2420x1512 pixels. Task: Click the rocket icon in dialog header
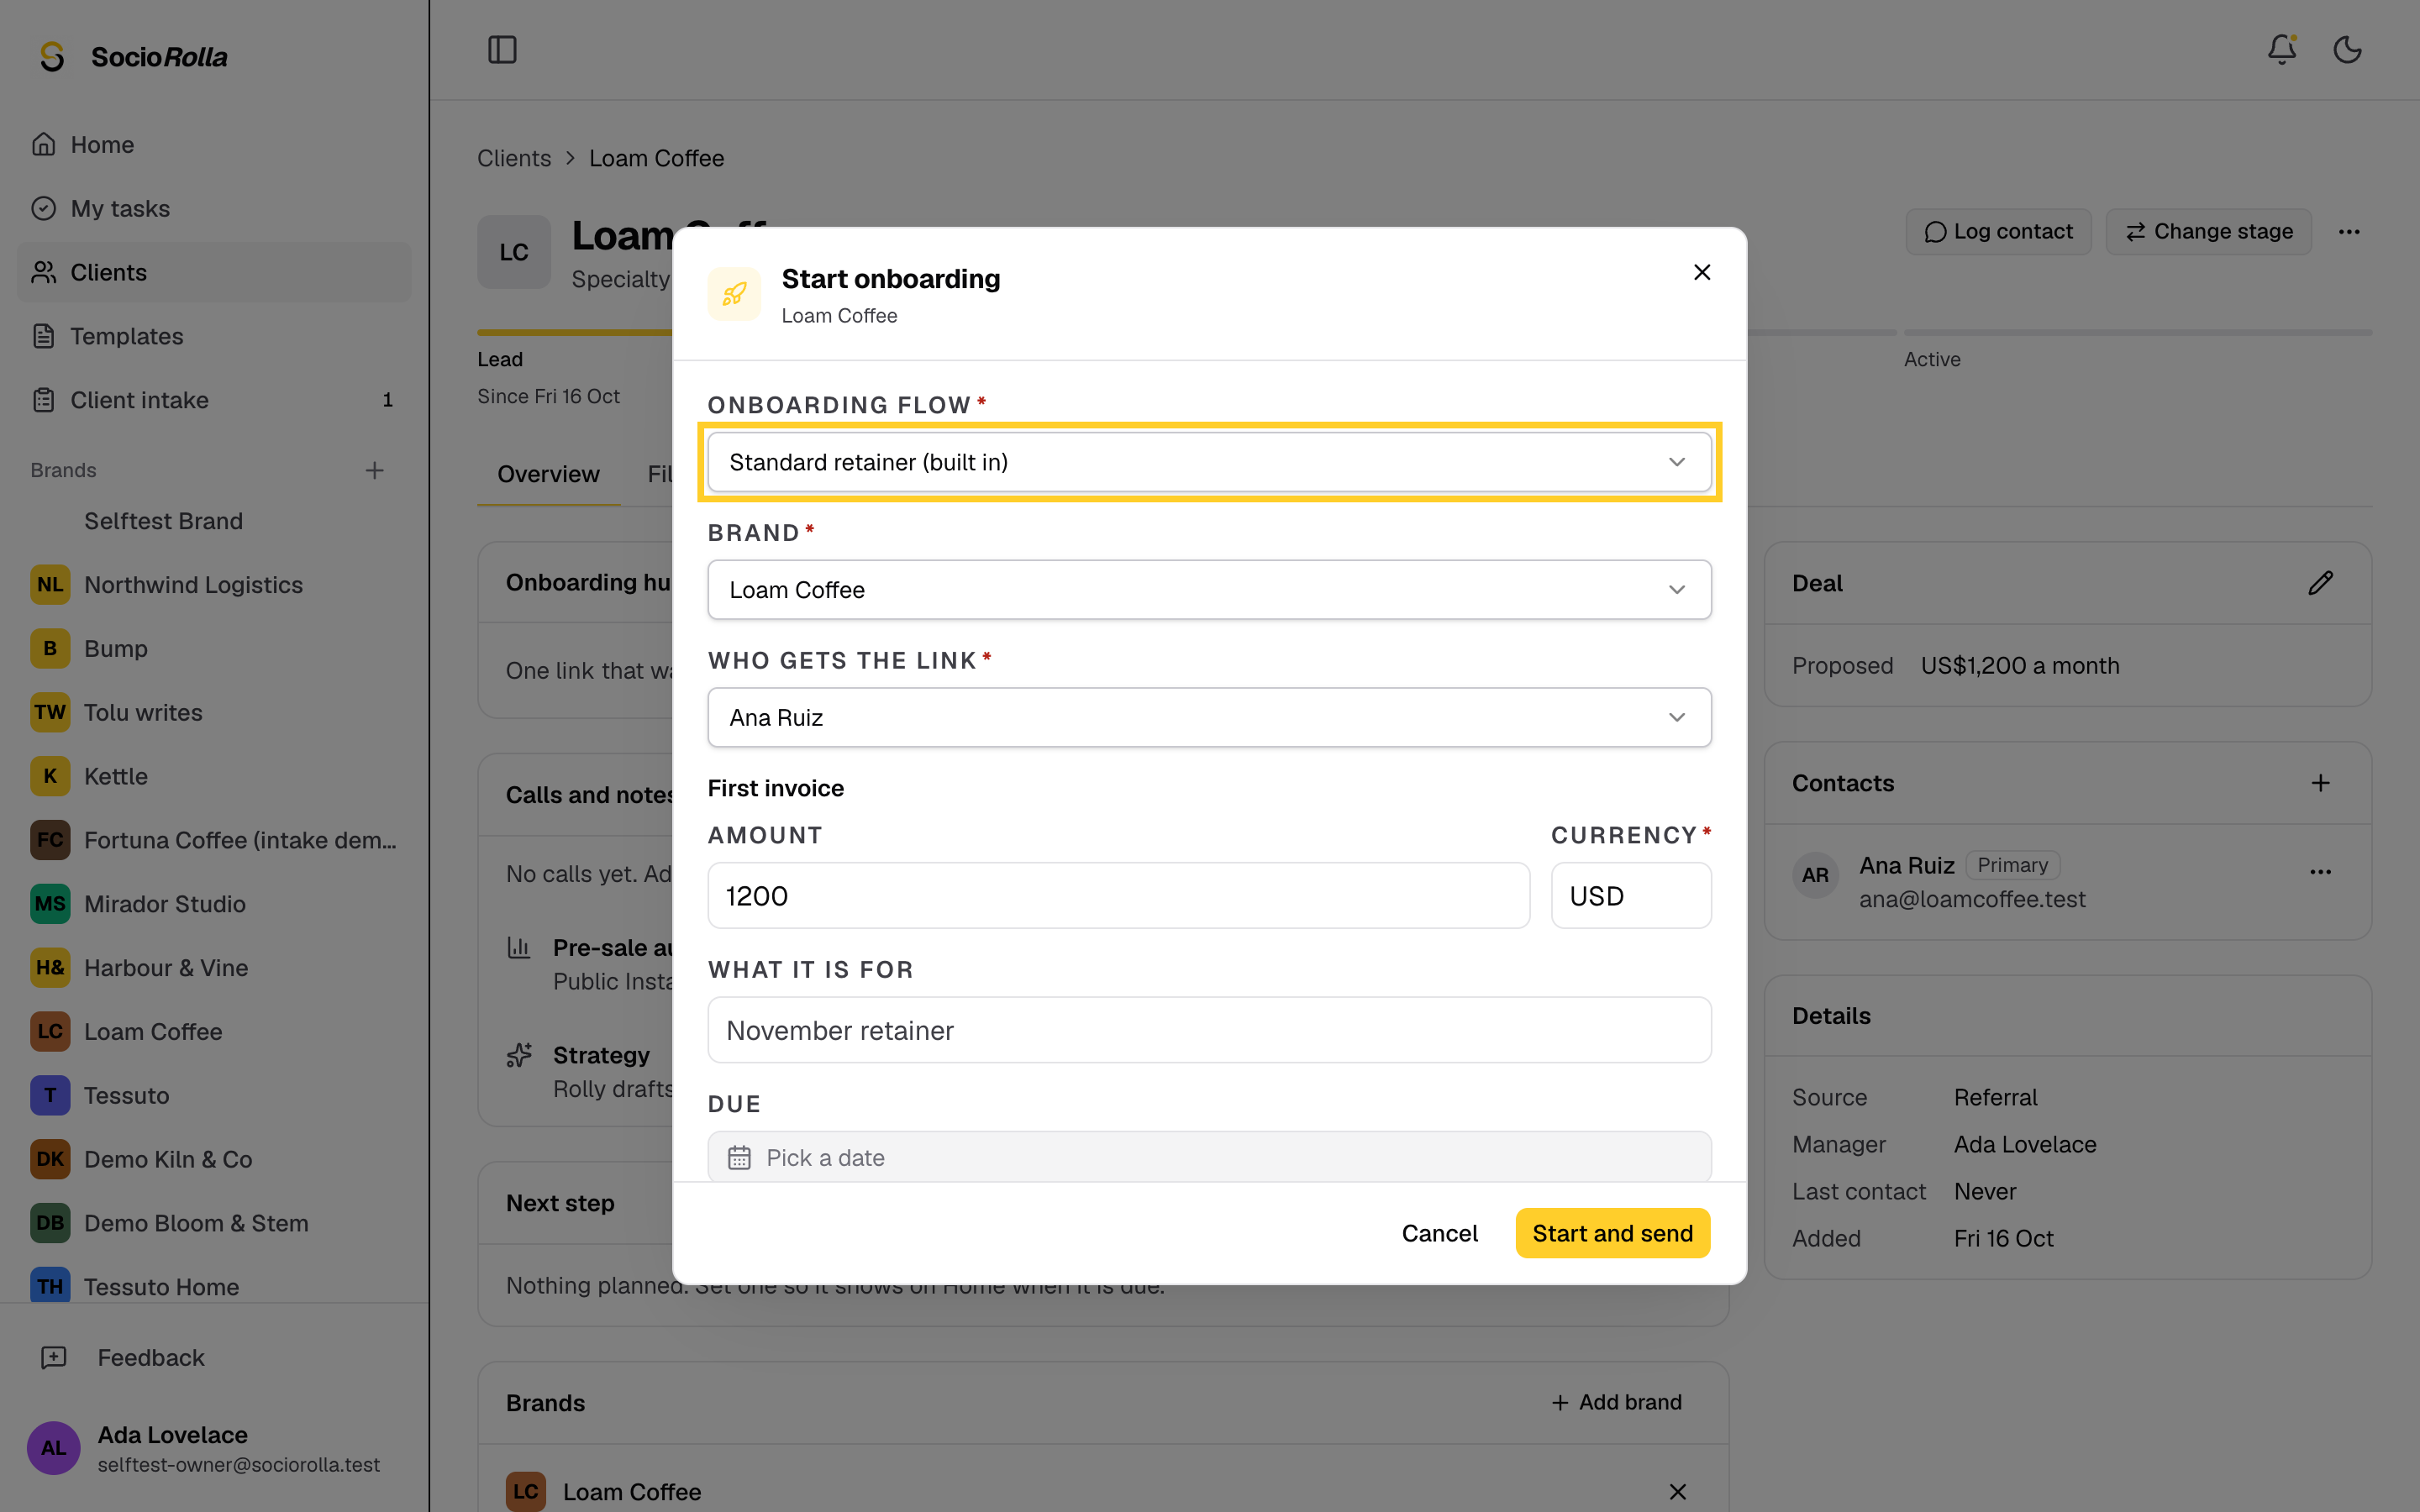735,294
